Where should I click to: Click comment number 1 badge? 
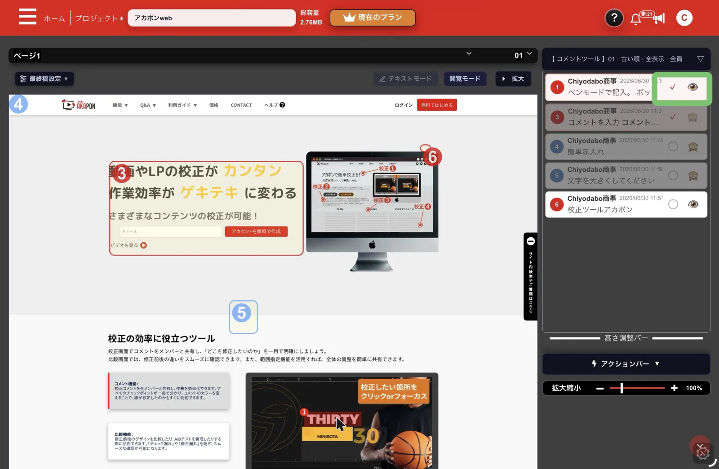point(557,87)
